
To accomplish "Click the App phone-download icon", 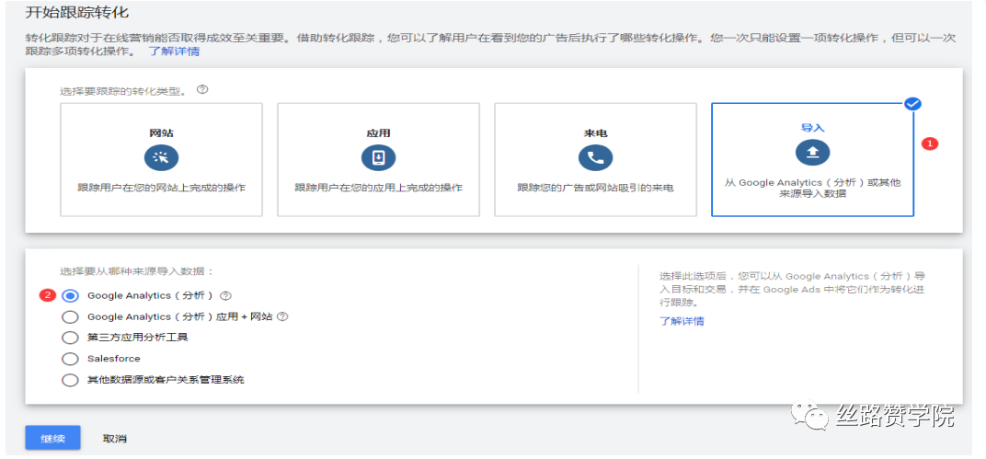I will tap(378, 157).
